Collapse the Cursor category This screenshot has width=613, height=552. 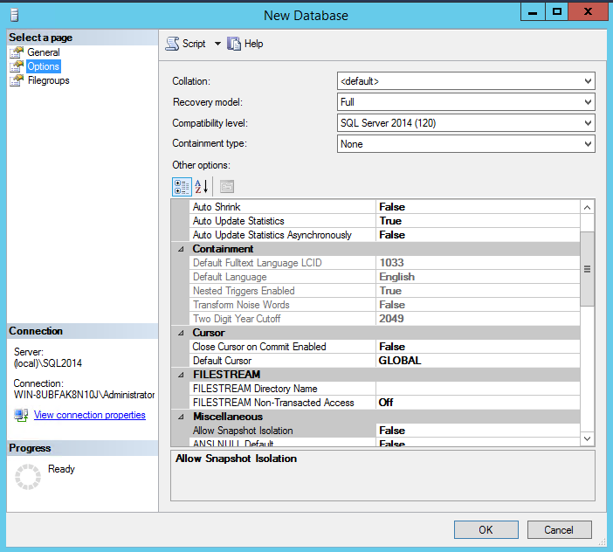coord(181,333)
